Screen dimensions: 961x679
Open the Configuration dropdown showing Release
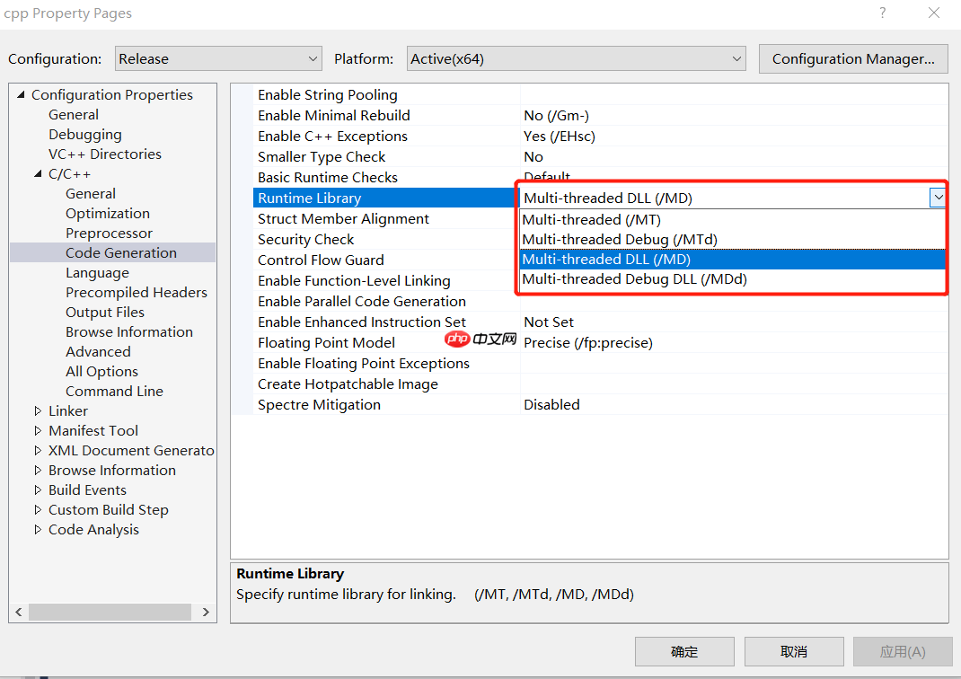click(x=218, y=59)
